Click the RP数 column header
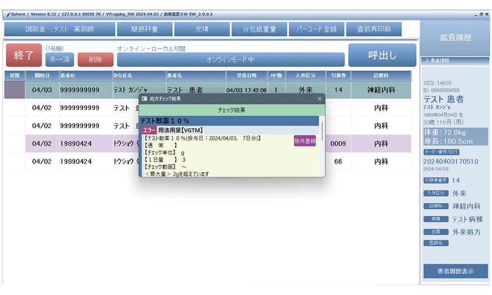Screen dimensions: 492x295 coord(276,76)
